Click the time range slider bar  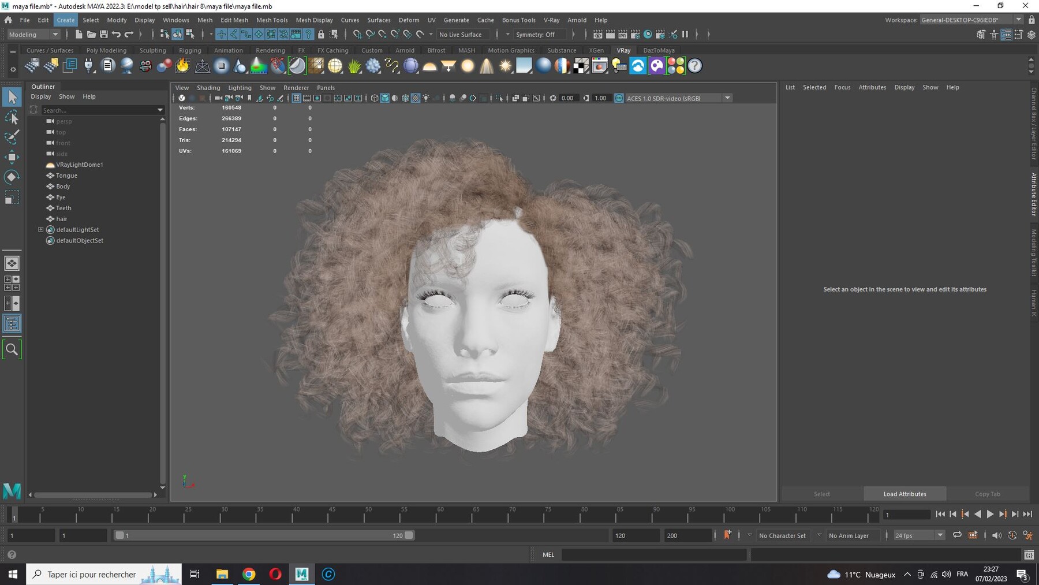[264, 535]
